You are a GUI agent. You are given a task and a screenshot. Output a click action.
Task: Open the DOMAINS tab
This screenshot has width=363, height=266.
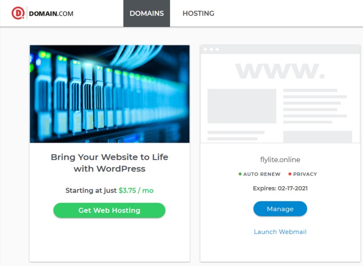tap(147, 13)
